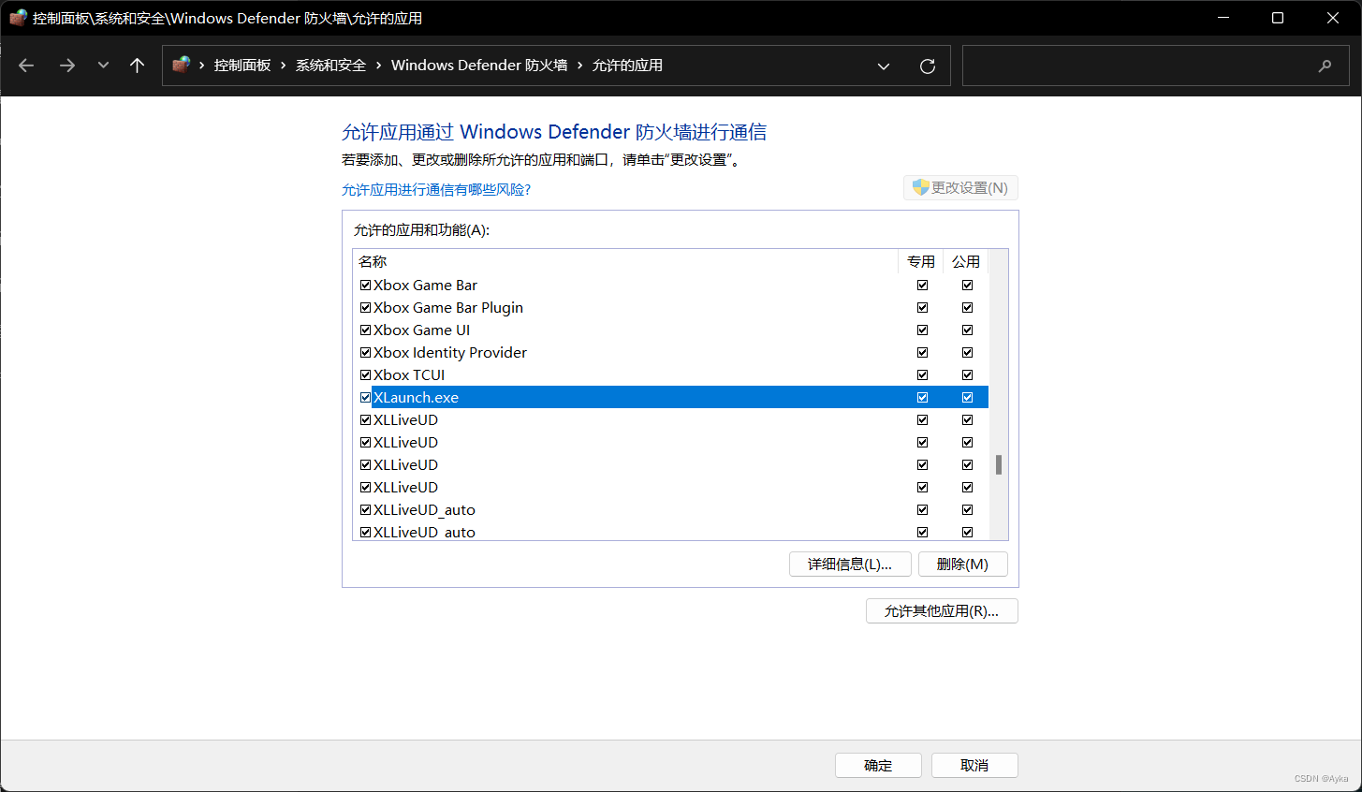Go back with the back arrow
Screen dimensions: 1362x792
pos(26,66)
